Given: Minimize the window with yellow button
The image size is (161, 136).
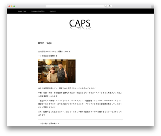Looking at the screenshot, I should pos(12,6).
